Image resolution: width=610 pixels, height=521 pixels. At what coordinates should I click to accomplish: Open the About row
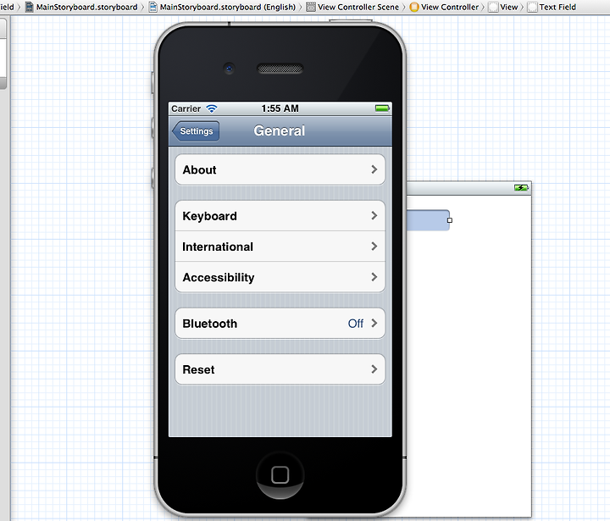click(x=280, y=169)
